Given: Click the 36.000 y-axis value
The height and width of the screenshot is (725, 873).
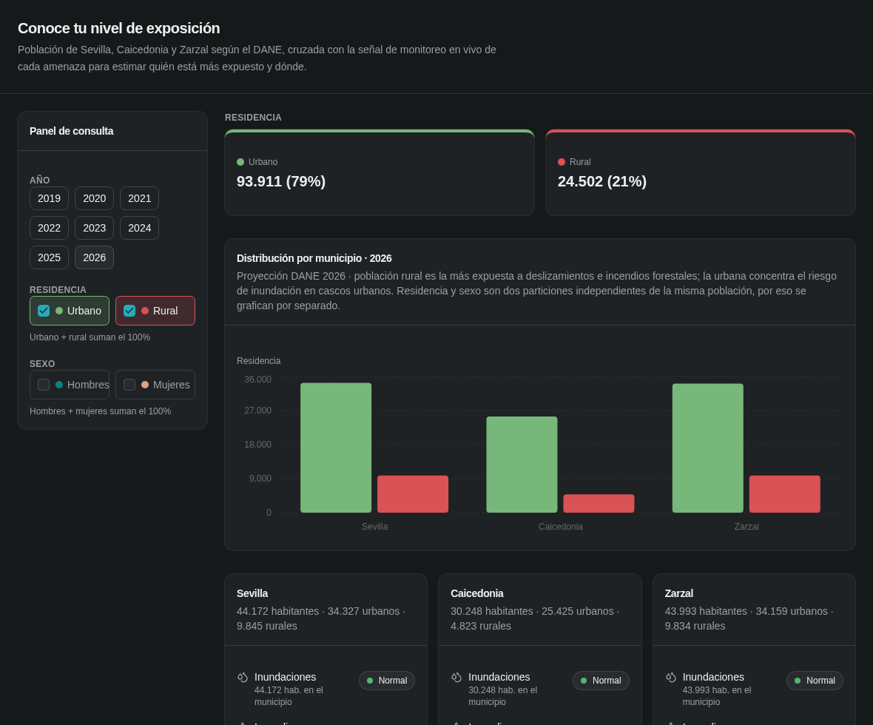Looking at the screenshot, I should click(257, 380).
